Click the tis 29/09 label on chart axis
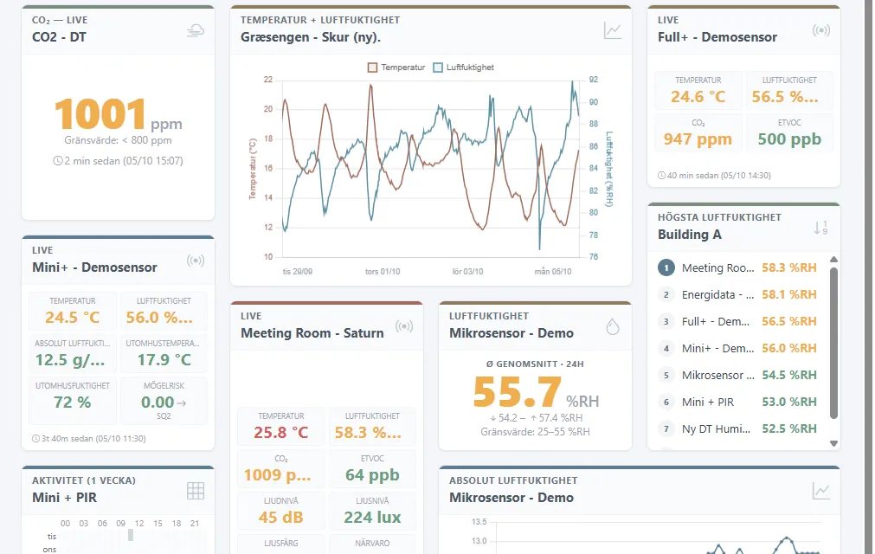 coord(298,272)
